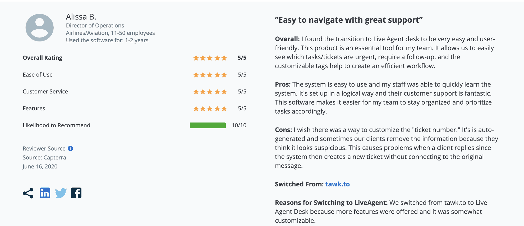524x226 pixels.
Task: Click the review title Easy to navigate
Action: (349, 20)
